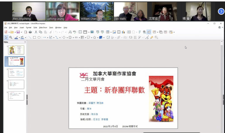225x133 pixels.
Task: Select the Basic Shapes diamond tool
Action: (64, 37)
